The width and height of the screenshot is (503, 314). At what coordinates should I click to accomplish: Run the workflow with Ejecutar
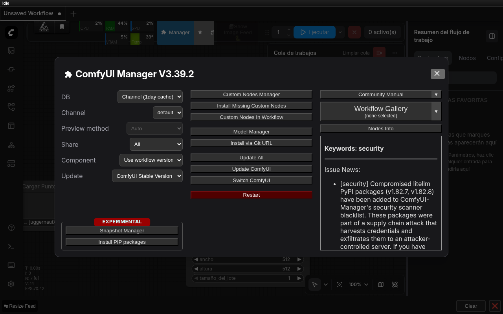[314, 32]
